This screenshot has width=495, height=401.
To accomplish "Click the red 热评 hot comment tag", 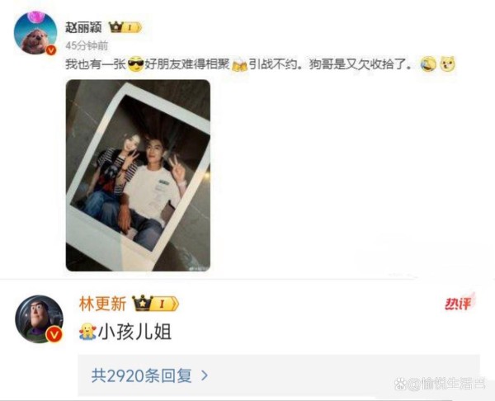I will (460, 303).
